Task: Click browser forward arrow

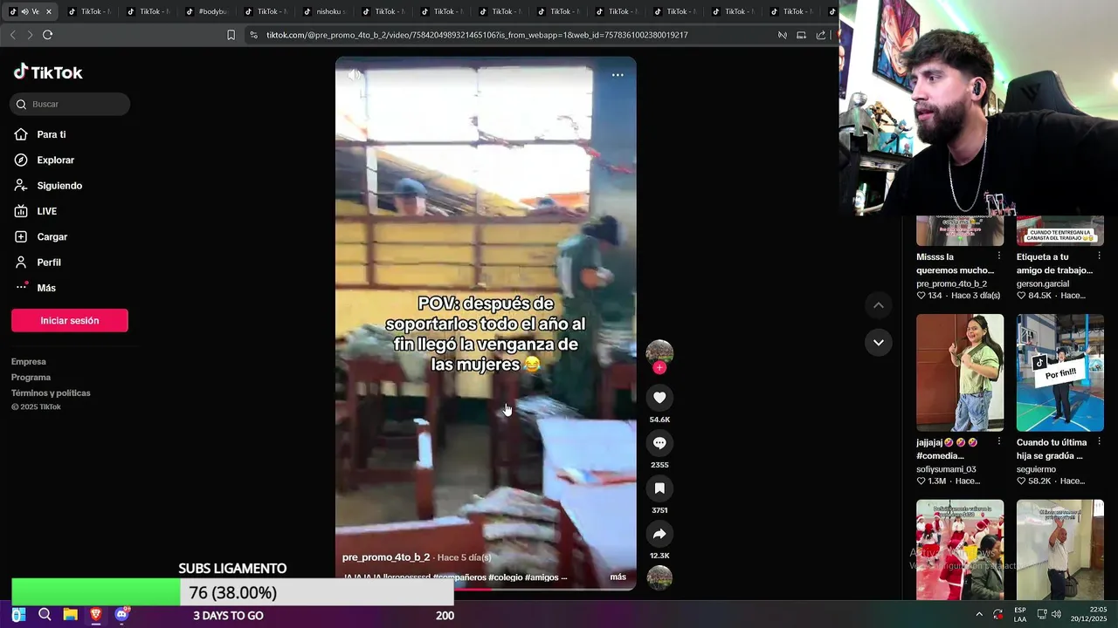Action: (x=30, y=35)
